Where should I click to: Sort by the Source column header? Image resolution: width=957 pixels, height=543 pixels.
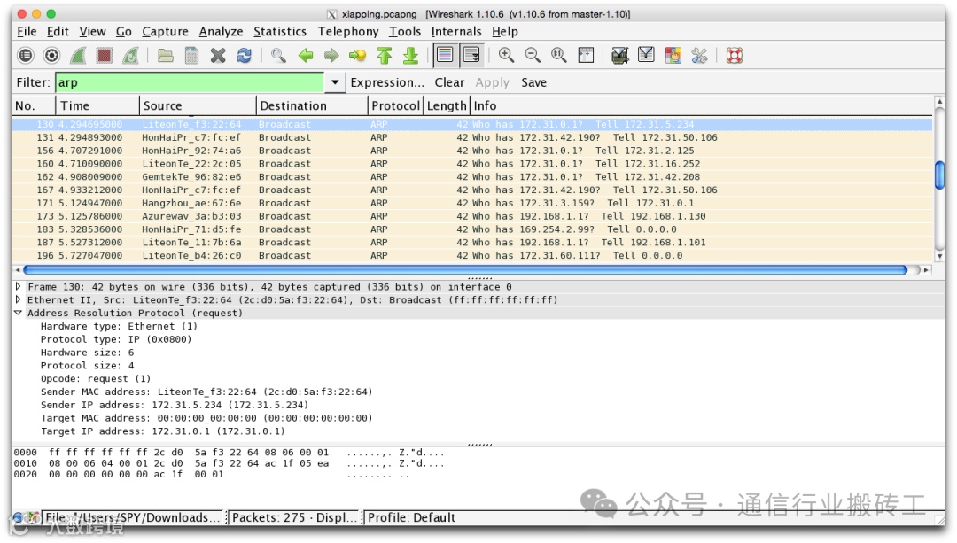pyautogui.click(x=198, y=105)
